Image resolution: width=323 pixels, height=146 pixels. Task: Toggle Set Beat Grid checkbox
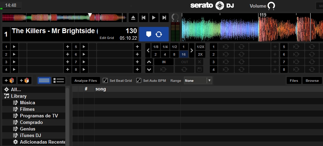point(105,80)
